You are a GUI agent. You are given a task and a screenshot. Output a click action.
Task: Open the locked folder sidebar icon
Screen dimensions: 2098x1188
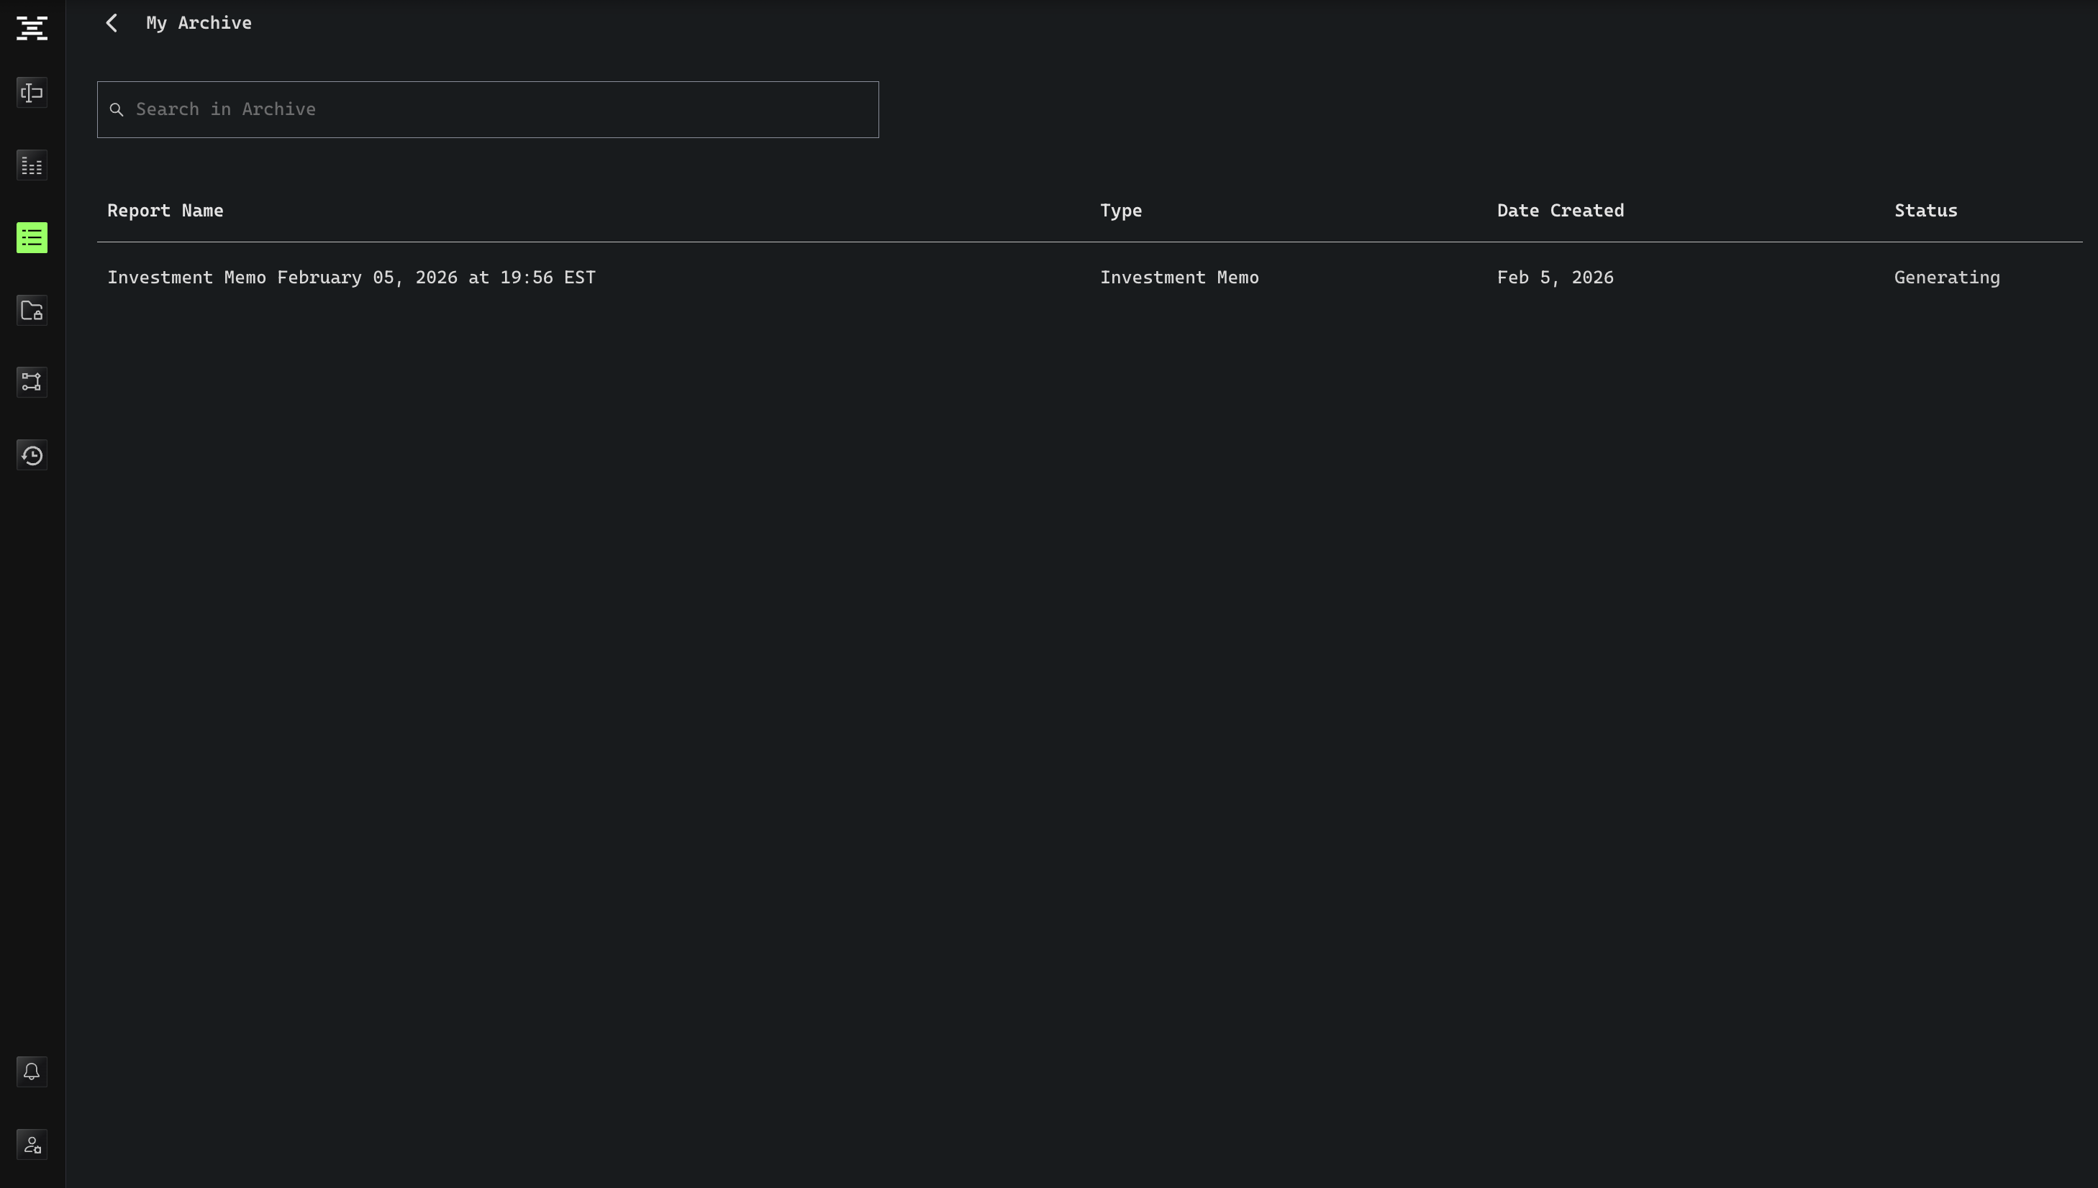32,310
